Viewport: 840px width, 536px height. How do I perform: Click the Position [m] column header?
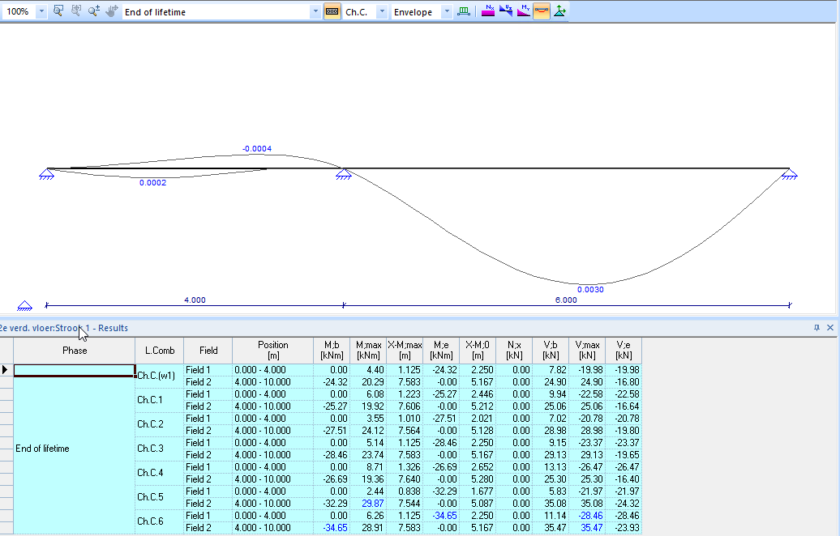click(272, 351)
